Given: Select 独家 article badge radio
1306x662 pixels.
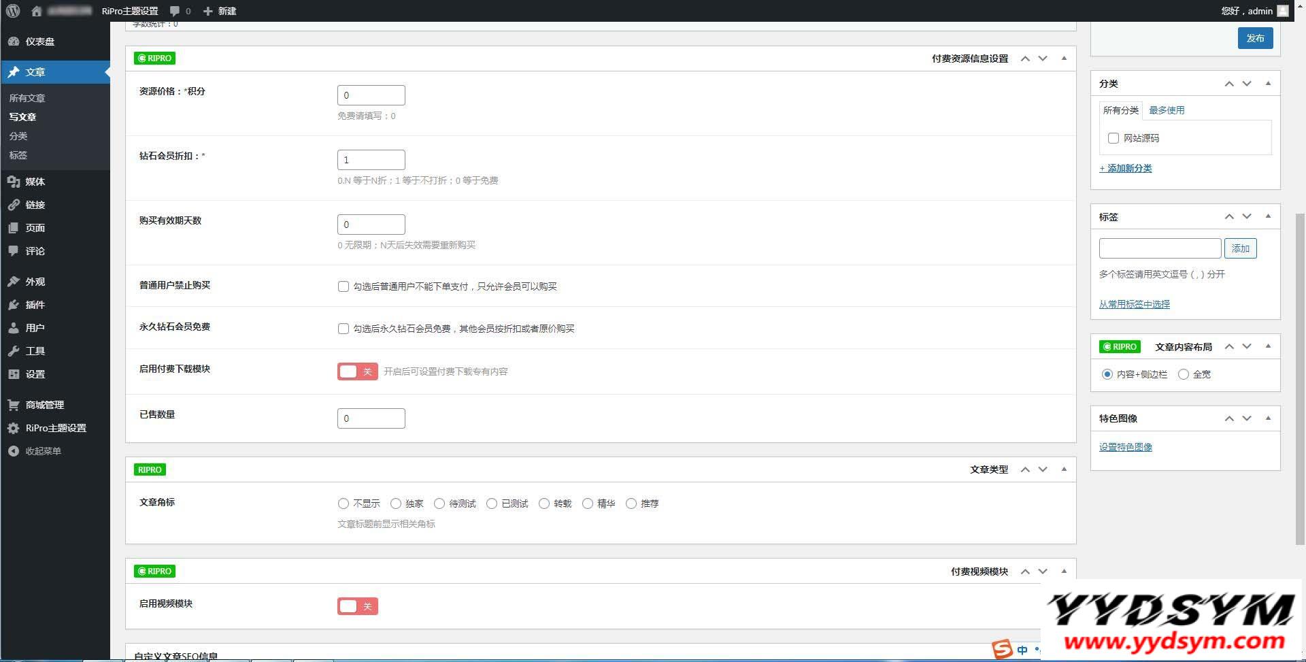Looking at the screenshot, I should (396, 503).
